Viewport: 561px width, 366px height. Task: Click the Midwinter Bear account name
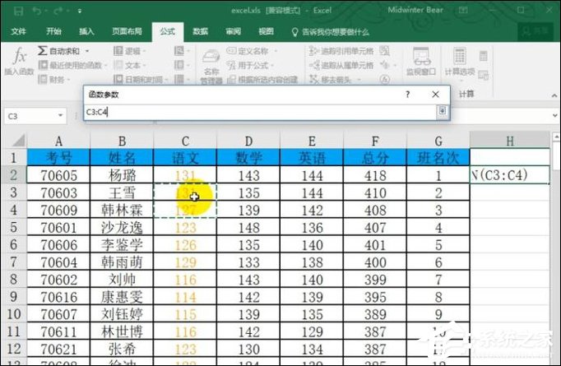[x=415, y=10]
